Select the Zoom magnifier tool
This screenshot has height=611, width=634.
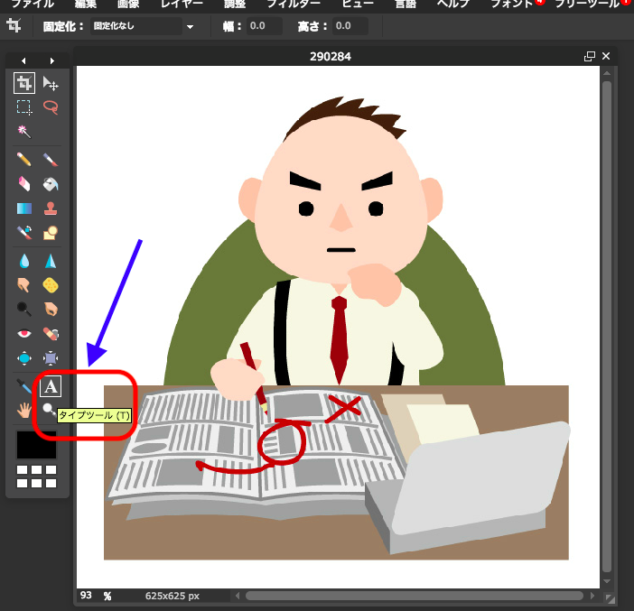[x=49, y=410]
